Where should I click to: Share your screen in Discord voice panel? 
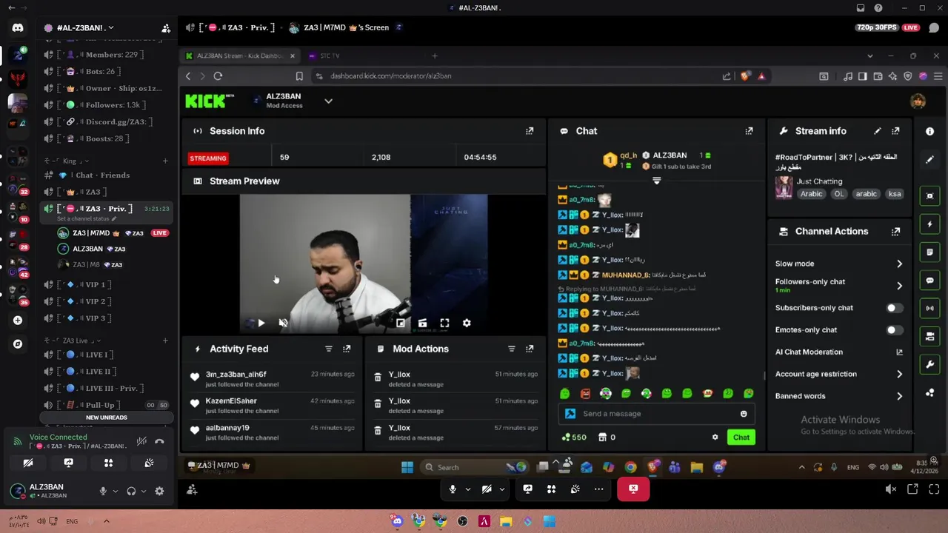tap(68, 463)
